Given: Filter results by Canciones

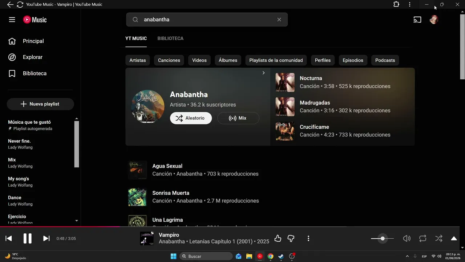Looking at the screenshot, I should click(169, 60).
